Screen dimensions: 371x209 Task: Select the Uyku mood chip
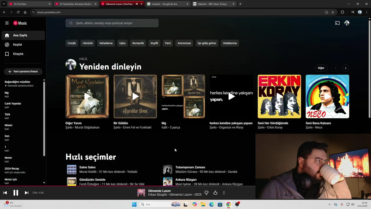click(x=122, y=43)
